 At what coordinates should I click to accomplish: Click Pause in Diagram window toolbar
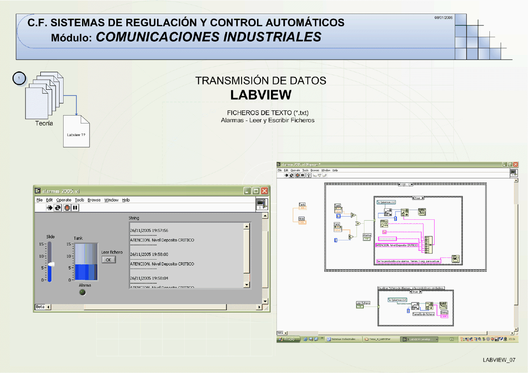[x=303, y=175]
